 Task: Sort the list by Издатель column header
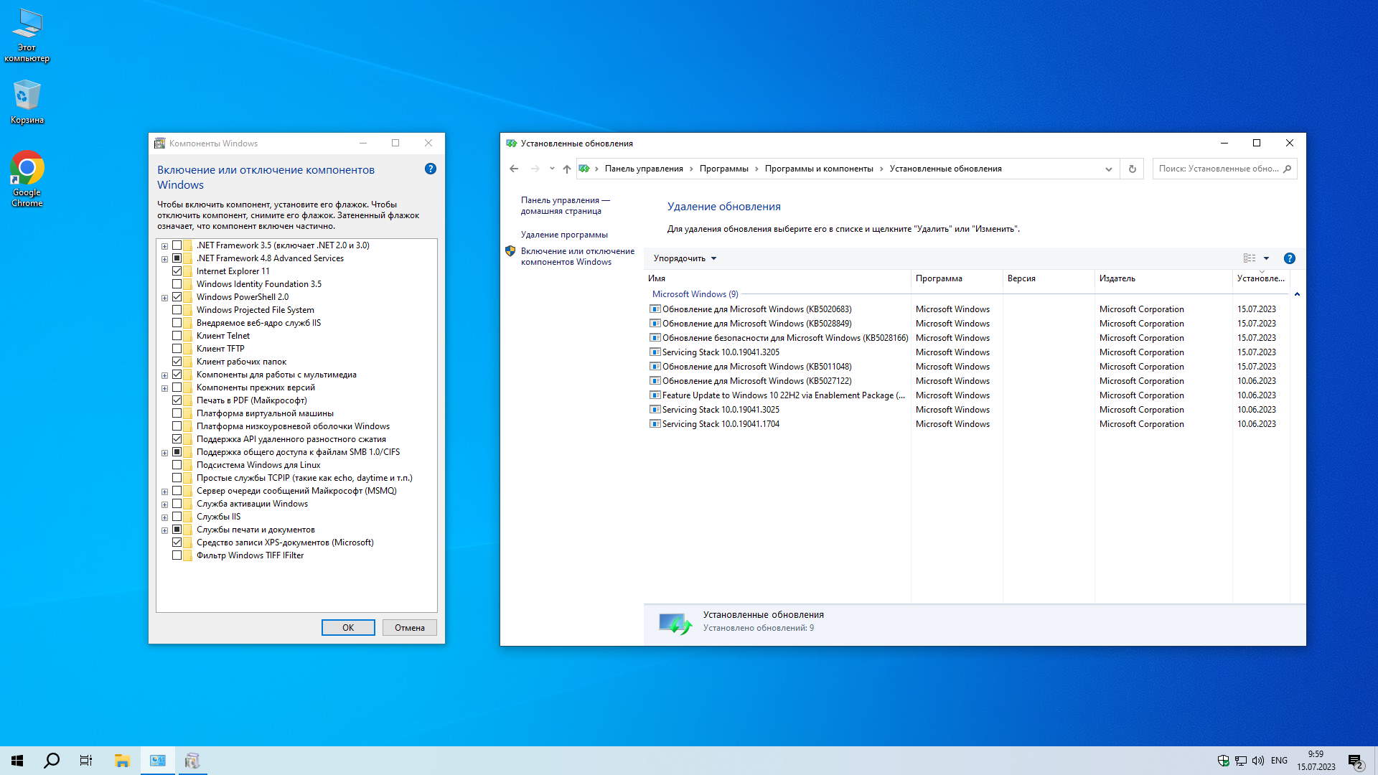[1117, 278]
